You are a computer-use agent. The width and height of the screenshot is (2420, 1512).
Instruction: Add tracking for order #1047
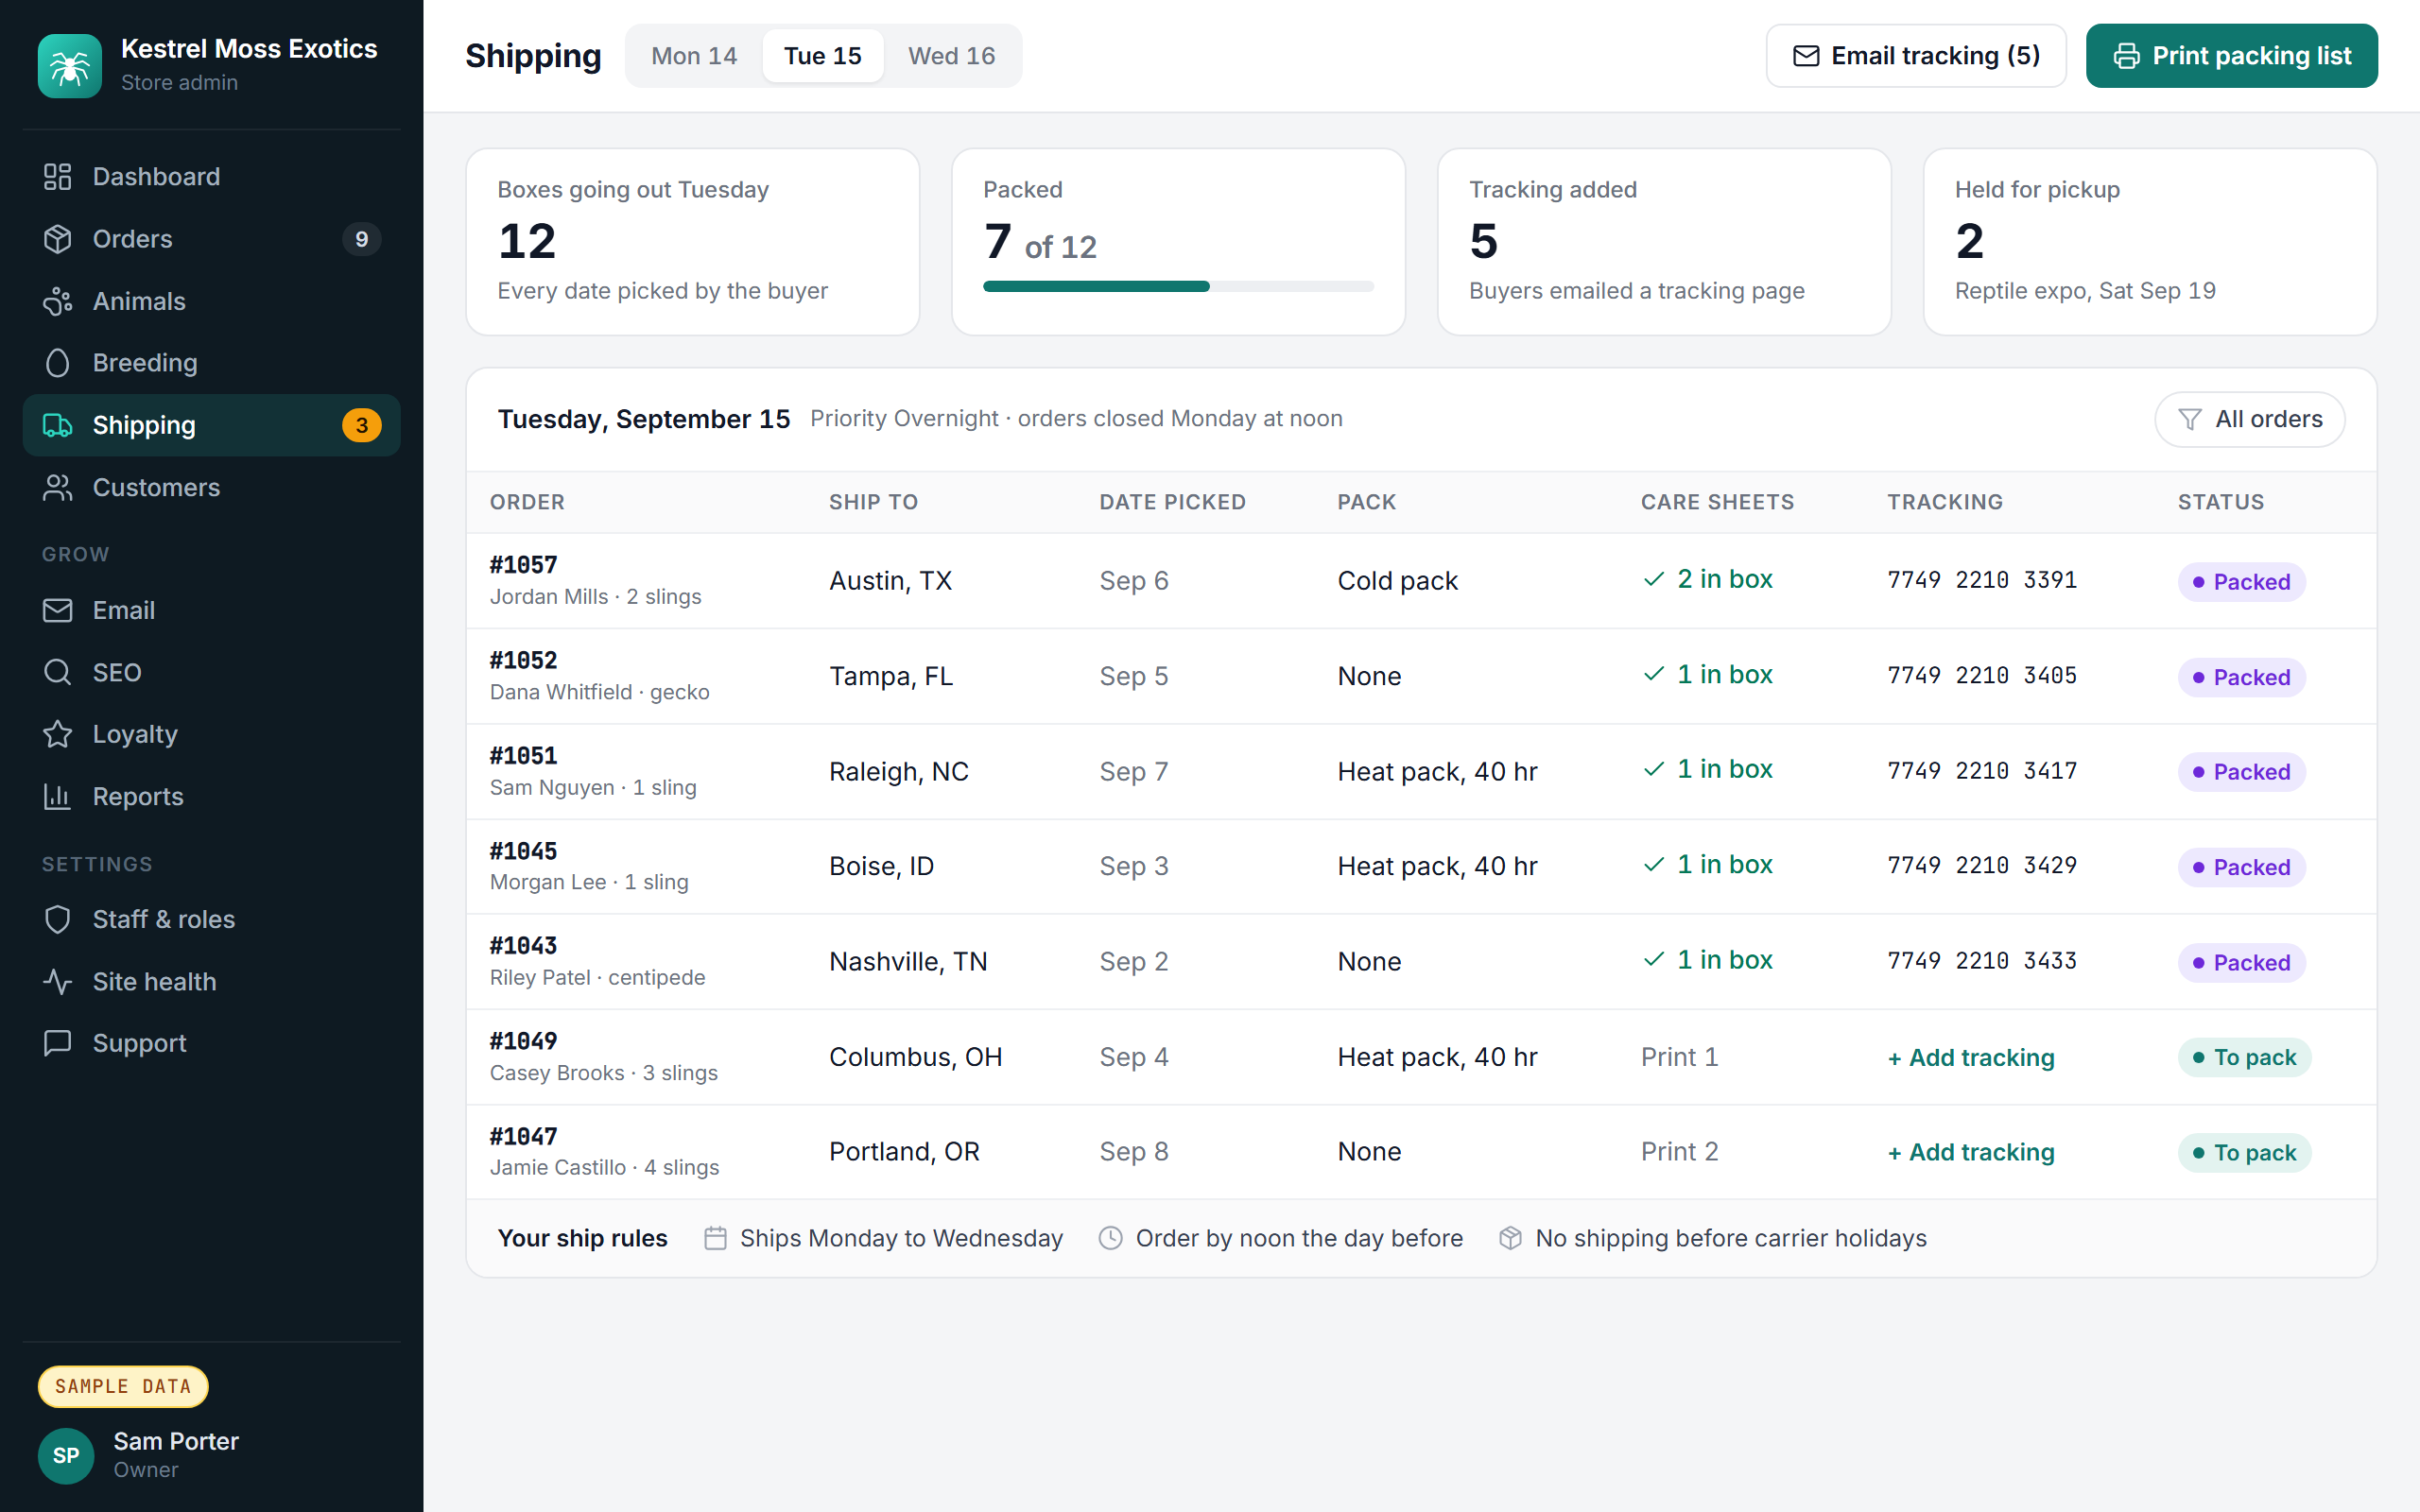click(1970, 1152)
